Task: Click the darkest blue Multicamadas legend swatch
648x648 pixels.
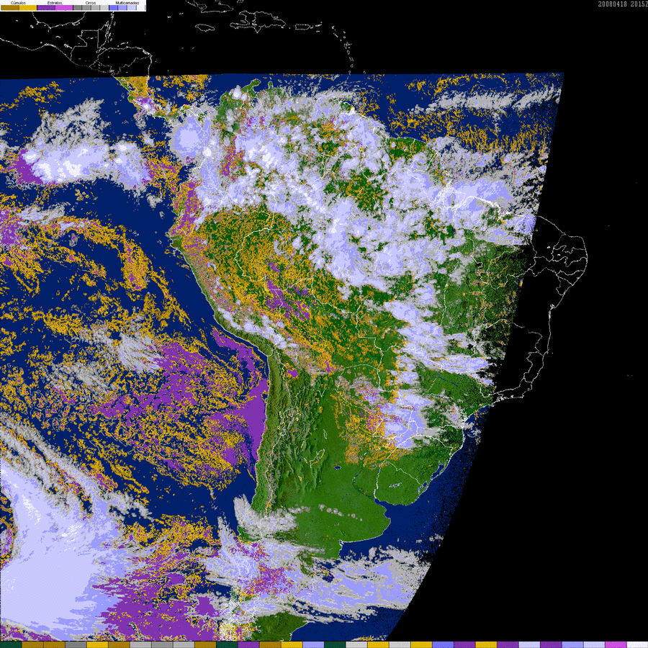Action: coord(113,7)
